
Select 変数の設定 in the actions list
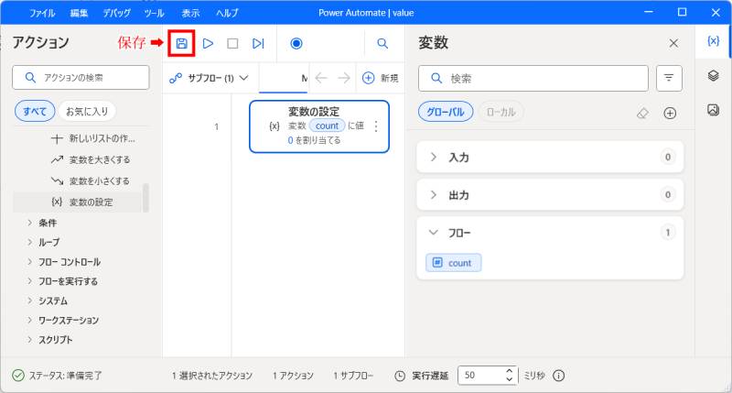(78, 202)
